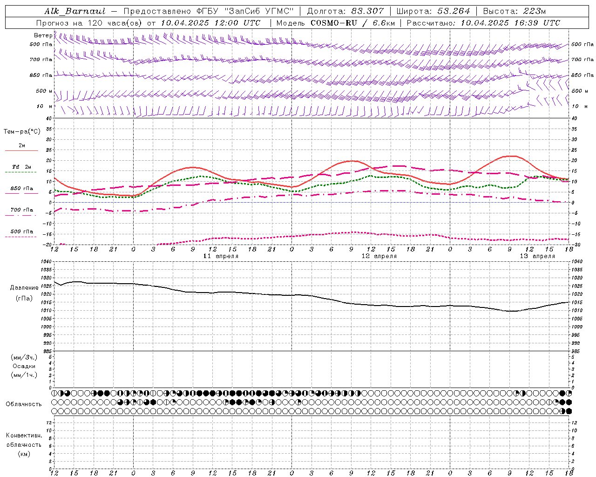
Task: Click the 500 гПа temperature legend label
Action: pos(22,232)
